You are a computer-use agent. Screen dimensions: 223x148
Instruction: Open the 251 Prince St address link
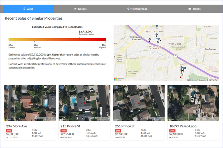click(125, 126)
